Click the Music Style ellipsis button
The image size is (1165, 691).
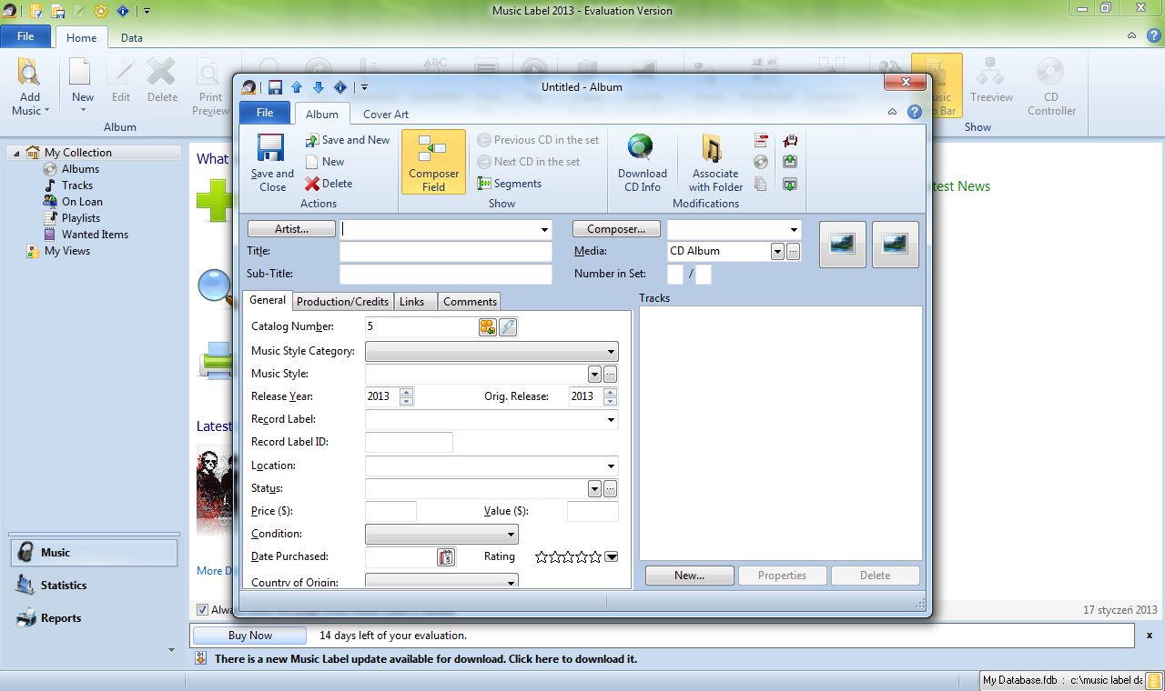(611, 375)
